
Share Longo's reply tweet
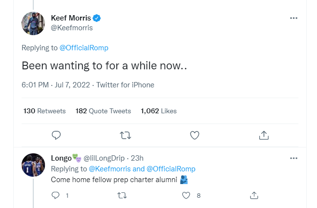click(254, 195)
